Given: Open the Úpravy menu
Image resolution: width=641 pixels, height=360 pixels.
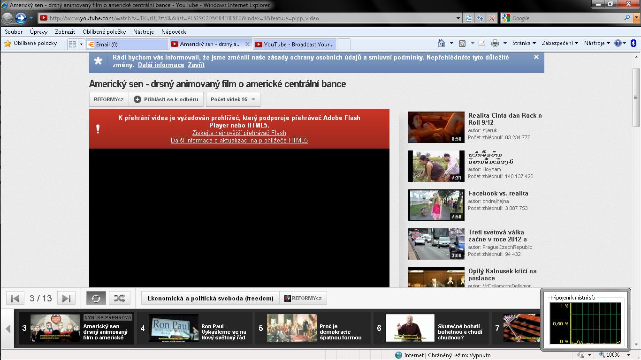Looking at the screenshot, I should pyautogui.click(x=38, y=32).
